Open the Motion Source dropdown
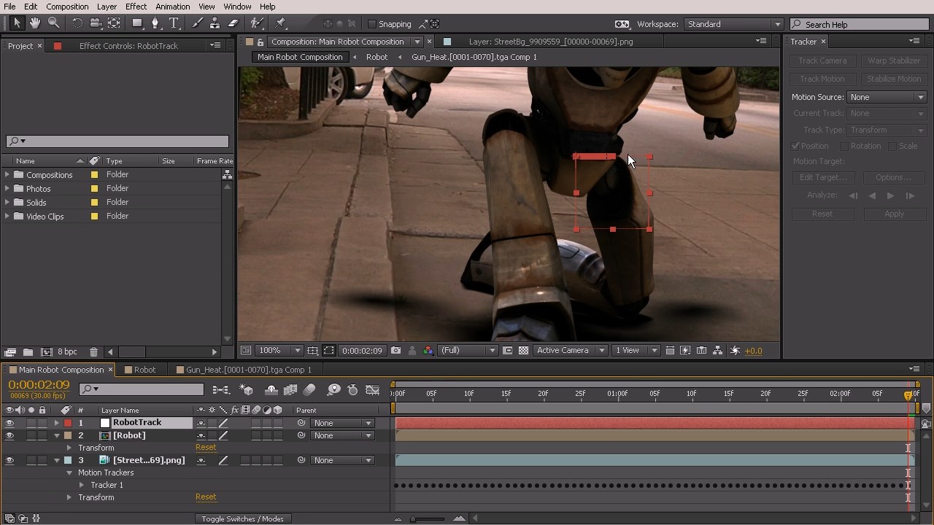Viewport: 934px width, 525px height. [887, 97]
